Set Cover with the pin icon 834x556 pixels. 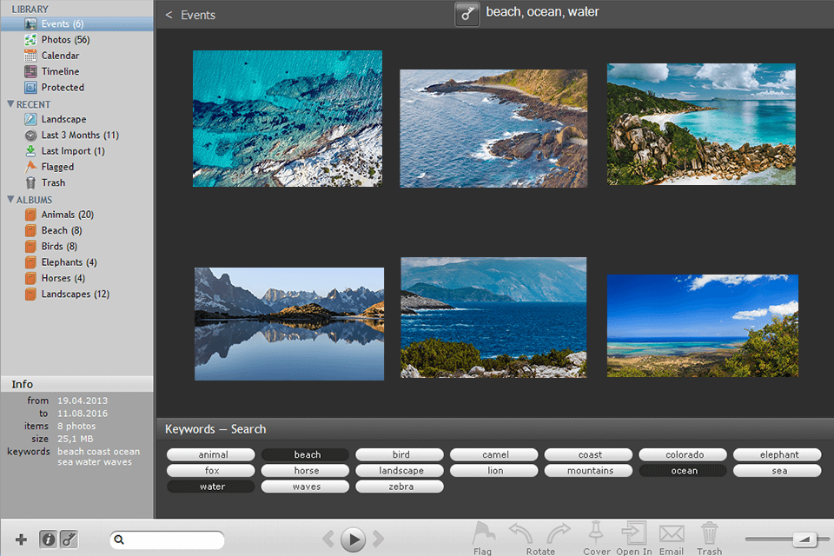(x=596, y=533)
